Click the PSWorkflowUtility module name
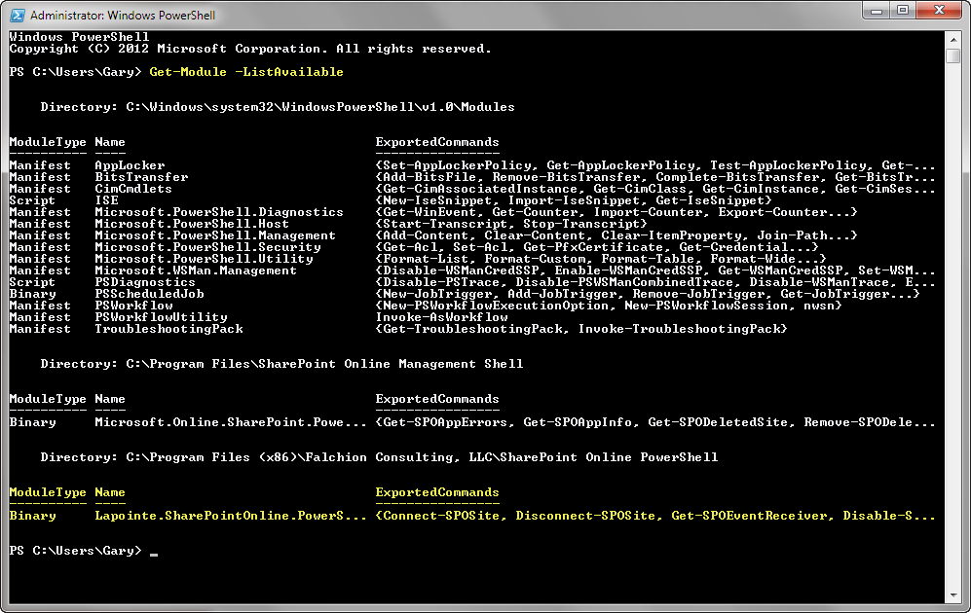Viewport: 971px width, 613px height. [161, 317]
